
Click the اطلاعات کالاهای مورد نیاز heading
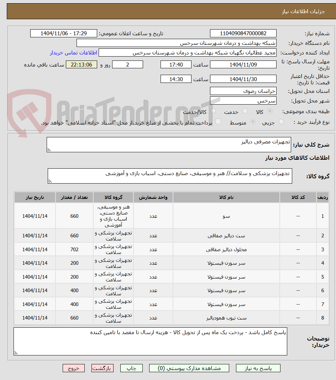pyautogui.click(x=297, y=158)
